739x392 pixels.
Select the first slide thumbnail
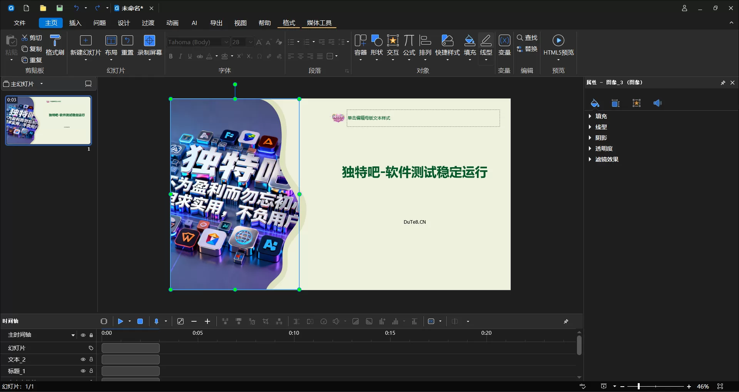coord(48,120)
